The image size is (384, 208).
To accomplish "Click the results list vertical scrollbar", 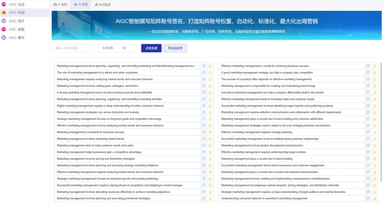I will click(381, 120).
